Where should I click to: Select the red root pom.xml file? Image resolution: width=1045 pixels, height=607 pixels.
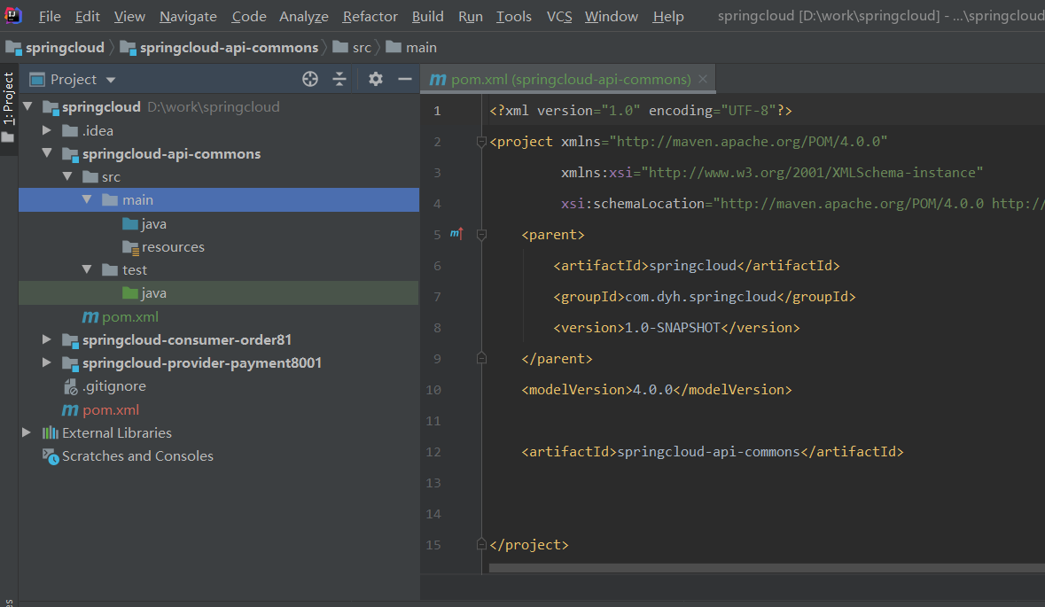111,409
